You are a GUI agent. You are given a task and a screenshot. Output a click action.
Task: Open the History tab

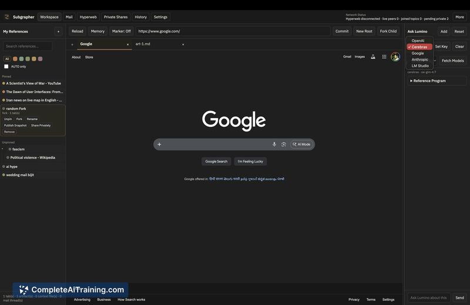click(x=140, y=17)
